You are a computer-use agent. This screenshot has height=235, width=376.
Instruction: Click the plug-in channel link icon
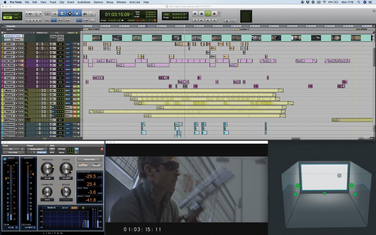pos(76,149)
